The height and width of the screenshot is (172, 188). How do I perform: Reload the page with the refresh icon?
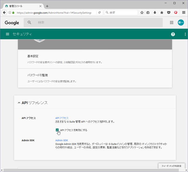click(x=99, y=13)
